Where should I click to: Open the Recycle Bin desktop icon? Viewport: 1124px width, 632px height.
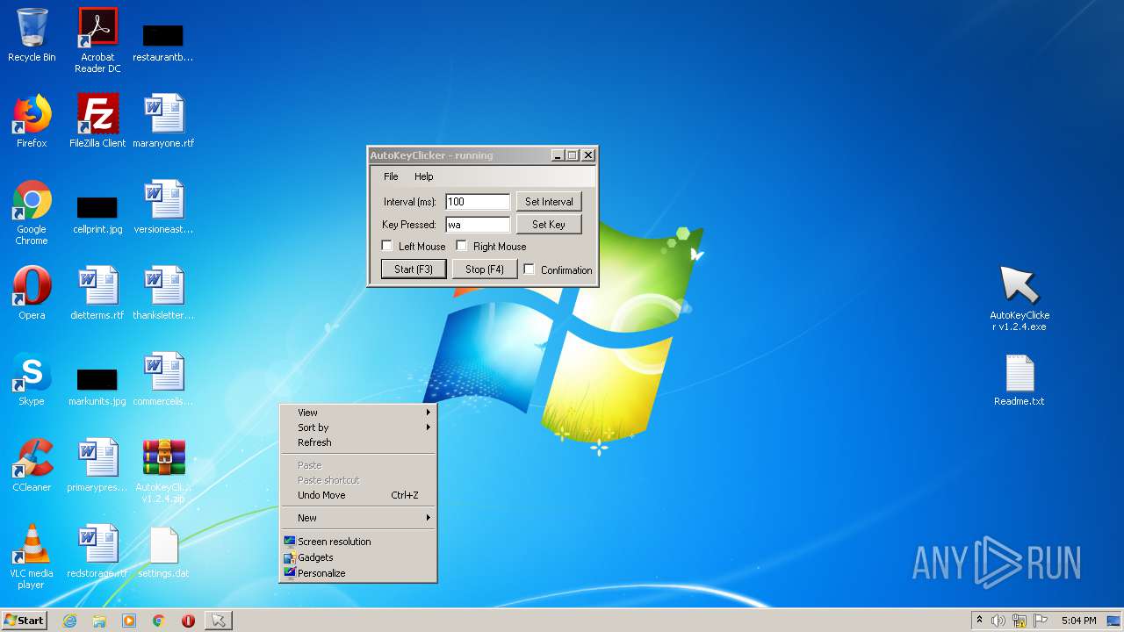[x=32, y=35]
